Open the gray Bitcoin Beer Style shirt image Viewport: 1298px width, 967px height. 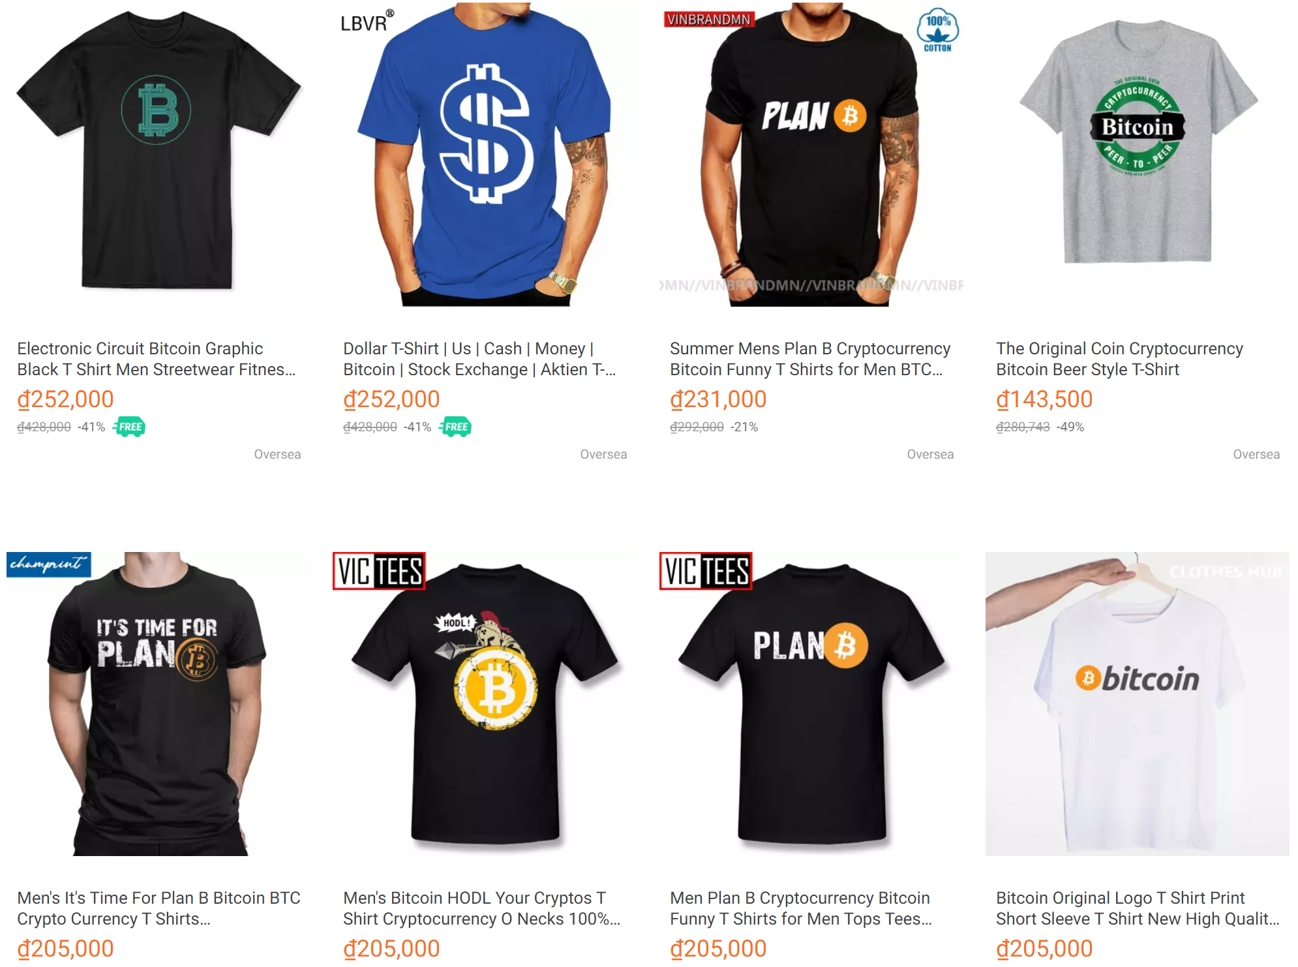coord(1138,155)
